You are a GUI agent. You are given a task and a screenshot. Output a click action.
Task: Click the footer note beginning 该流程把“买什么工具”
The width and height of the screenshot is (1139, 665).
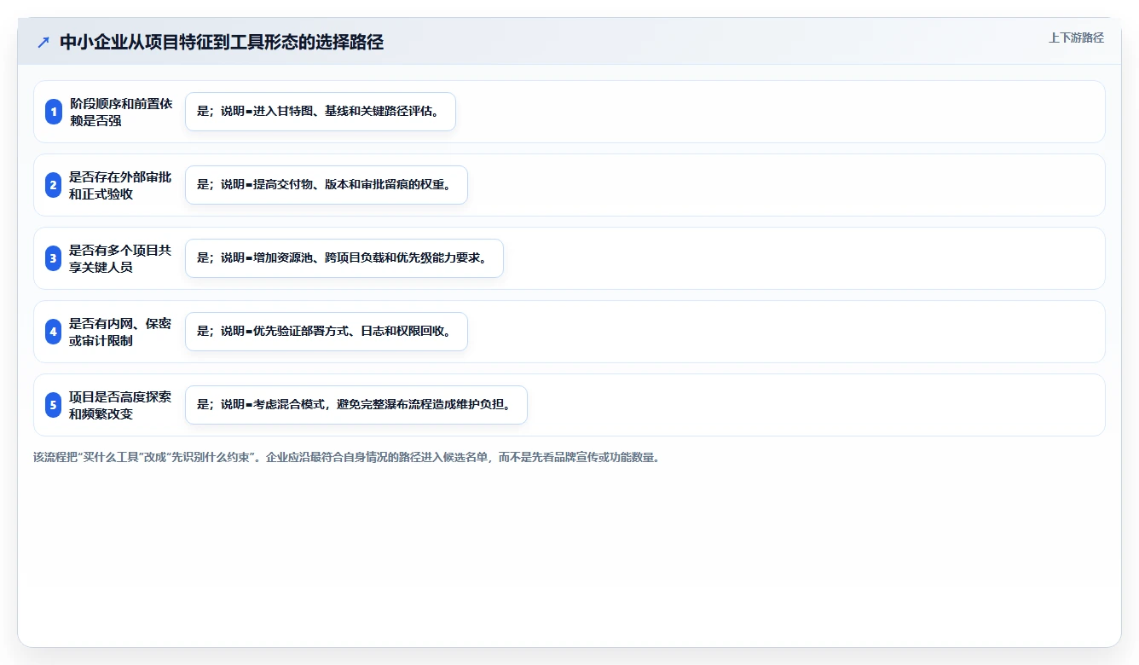347,457
